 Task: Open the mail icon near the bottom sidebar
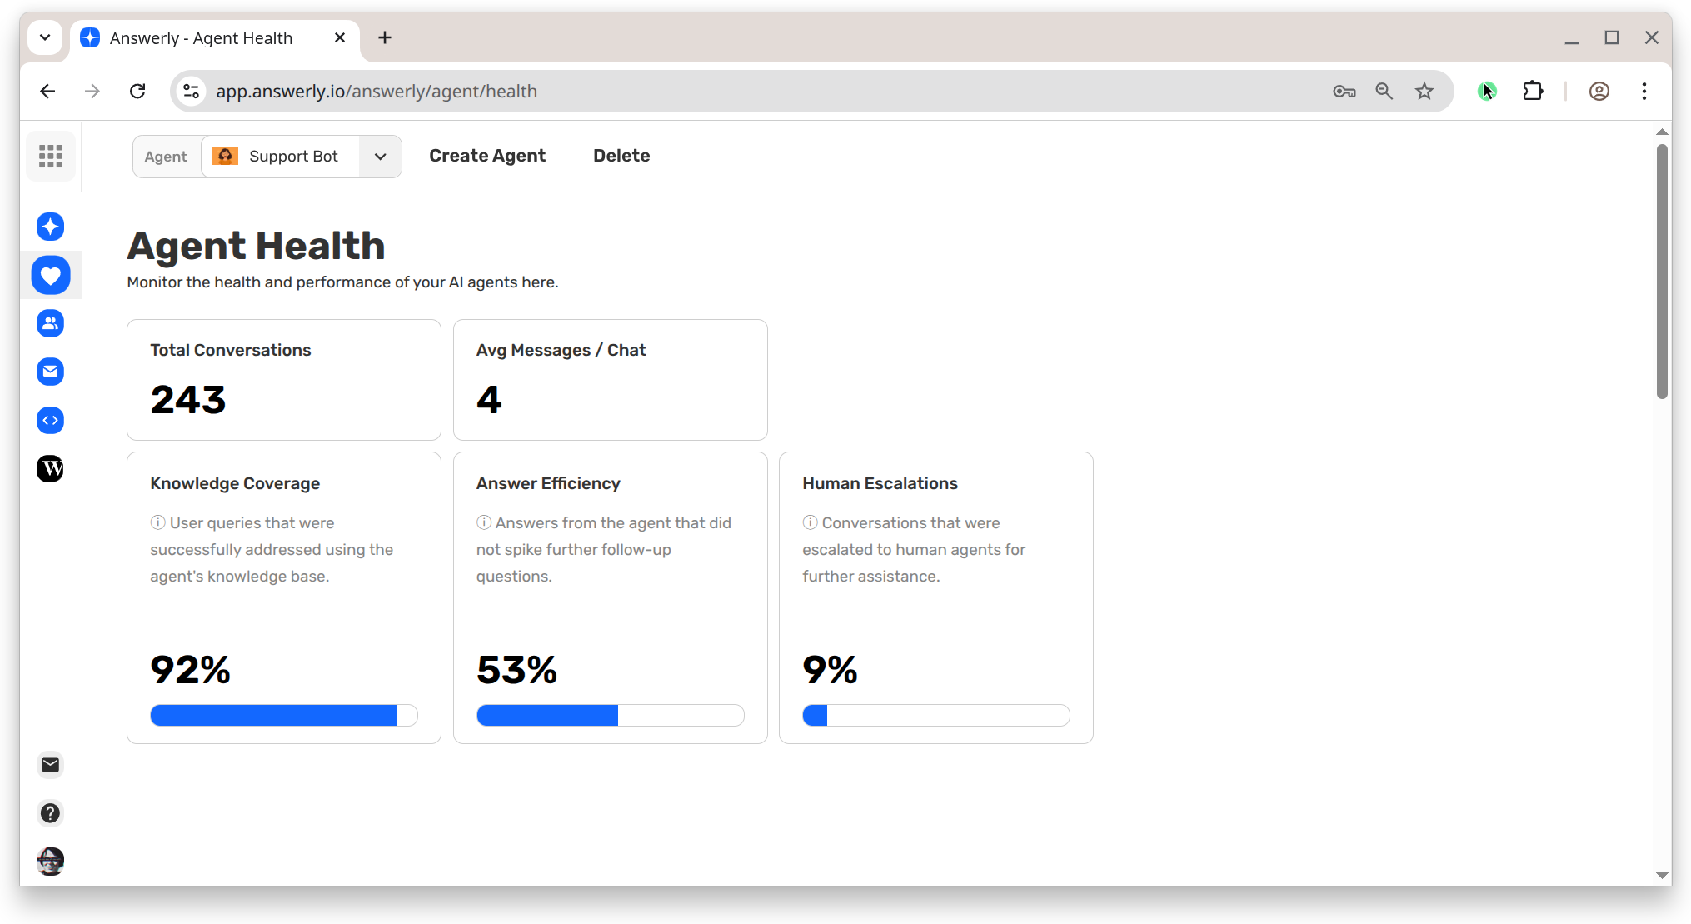click(50, 764)
